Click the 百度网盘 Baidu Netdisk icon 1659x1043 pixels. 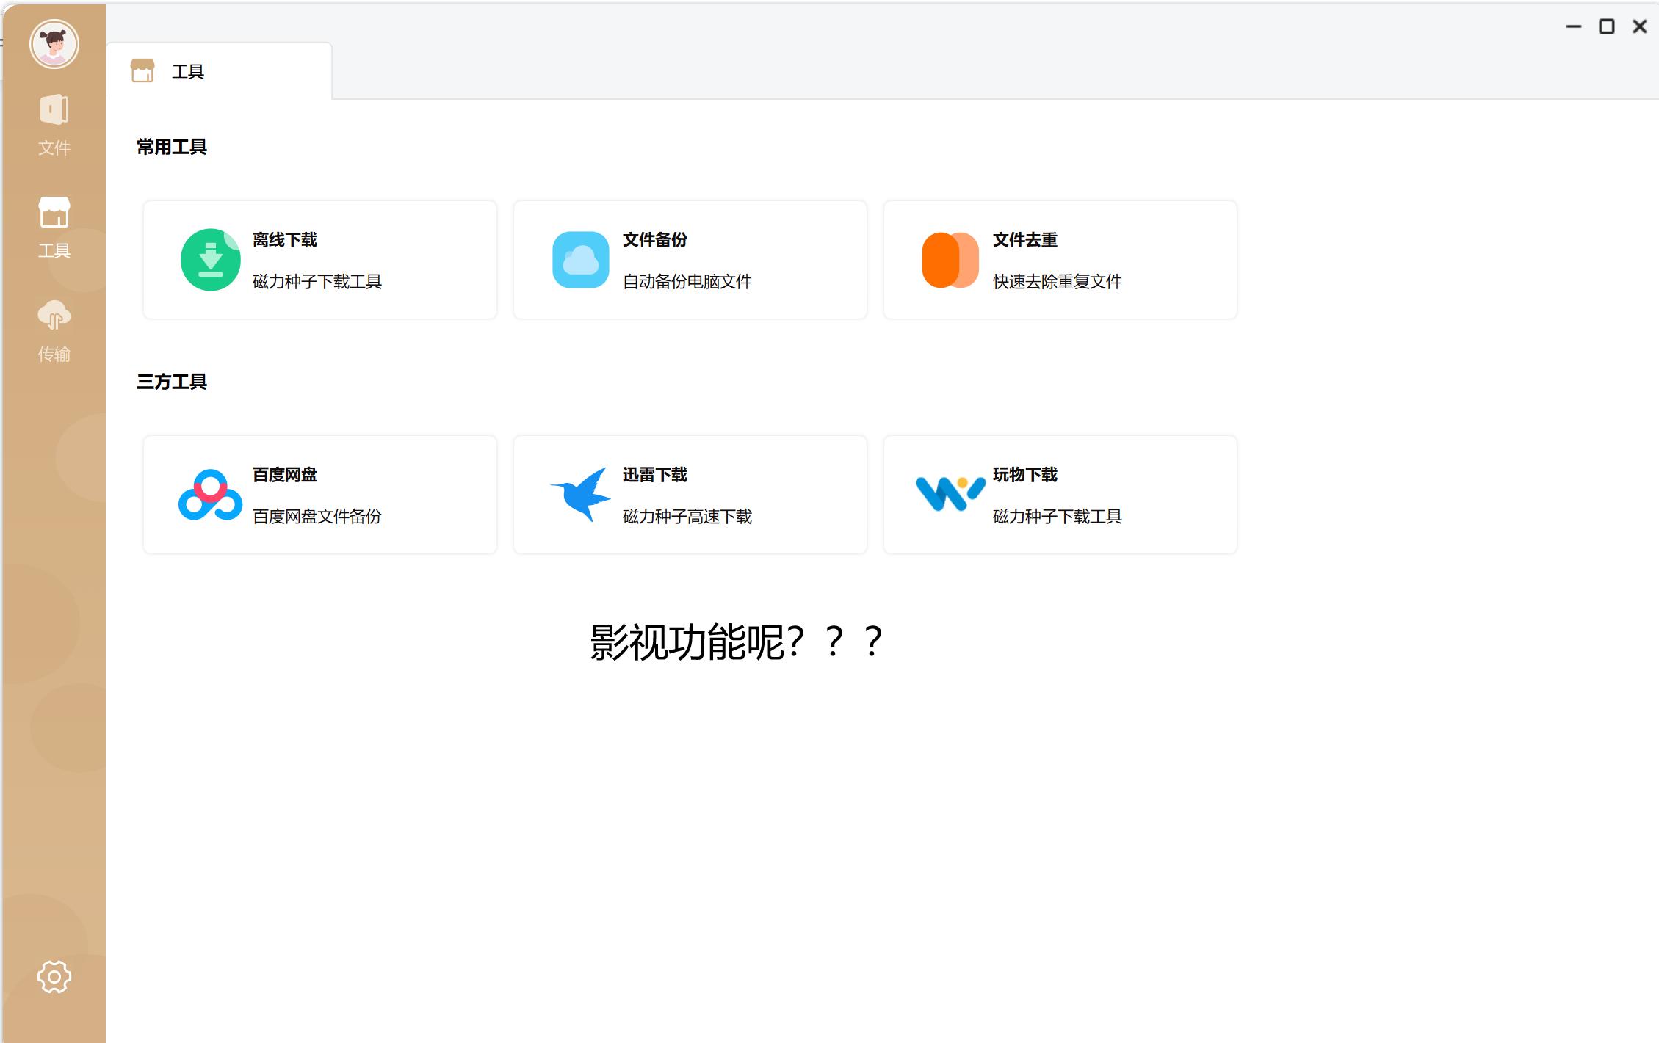(210, 494)
